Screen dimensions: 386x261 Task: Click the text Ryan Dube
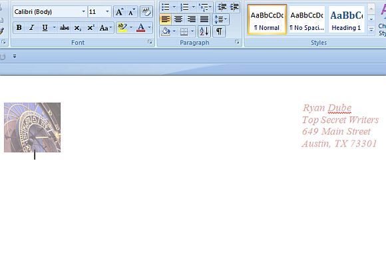(x=327, y=108)
